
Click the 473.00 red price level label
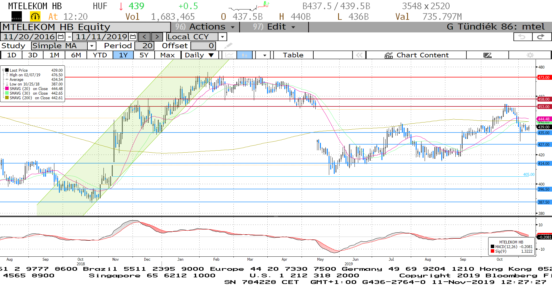544,77
